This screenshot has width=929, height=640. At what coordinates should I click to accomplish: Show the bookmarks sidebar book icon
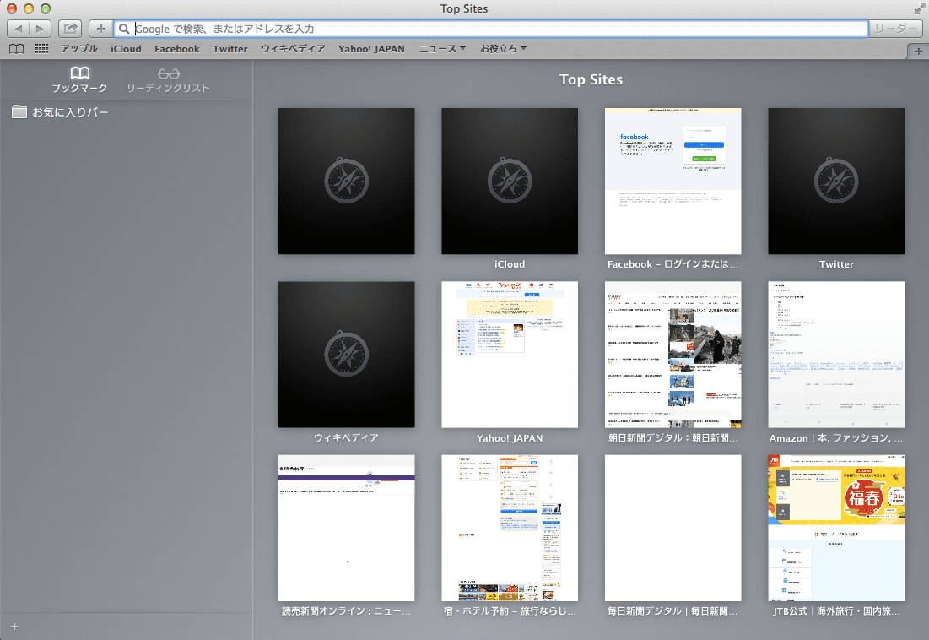tap(17, 49)
